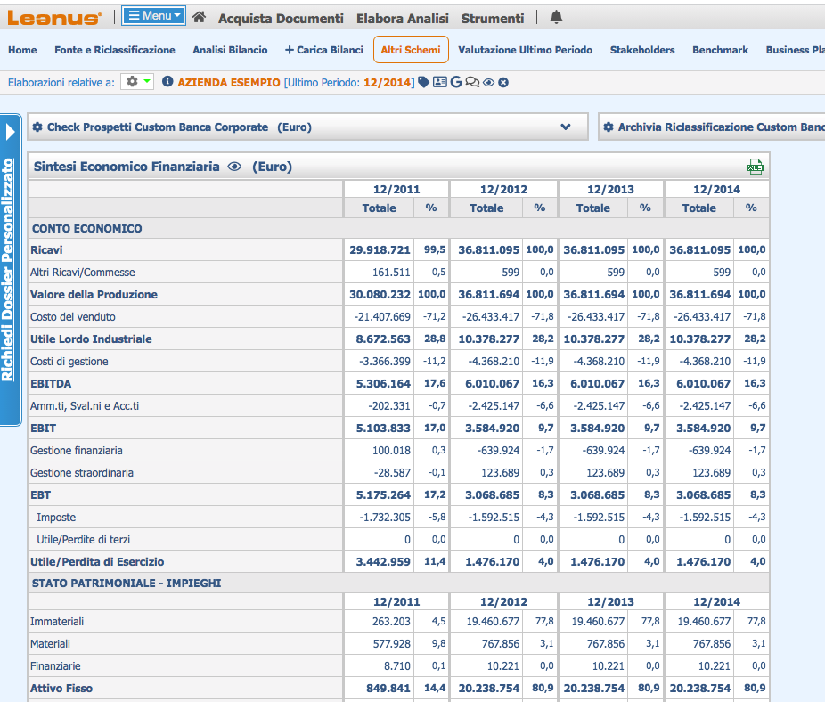Image resolution: width=825 pixels, height=702 pixels.
Task: Click the Carica Bilanci link
Action: point(324,50)
